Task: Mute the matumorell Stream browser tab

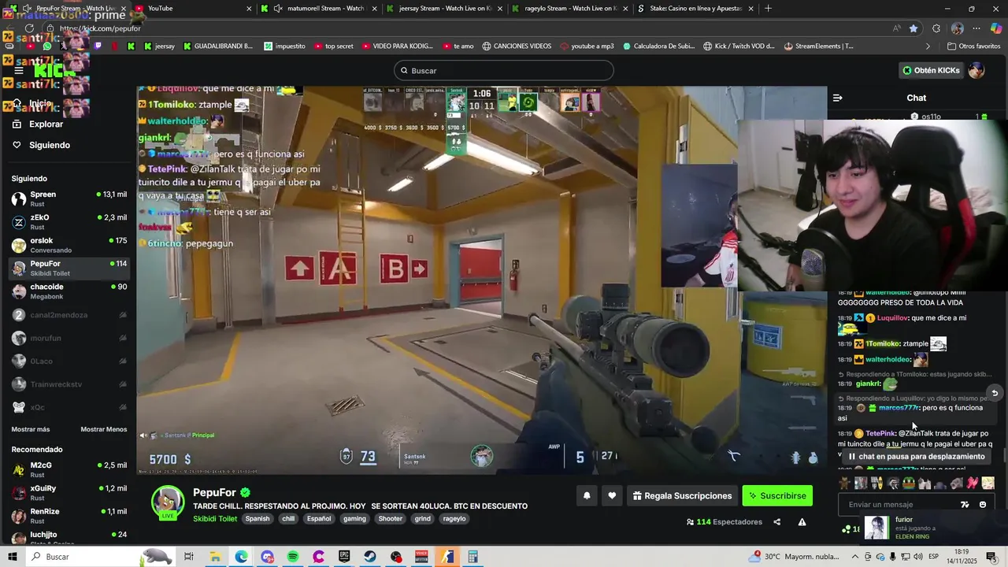Action: pyautogui.click(x=278, y=9)
